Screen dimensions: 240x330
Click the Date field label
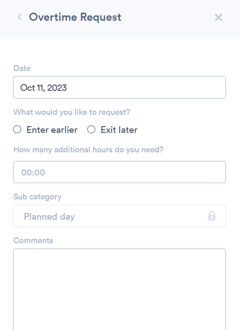[22, 68]
